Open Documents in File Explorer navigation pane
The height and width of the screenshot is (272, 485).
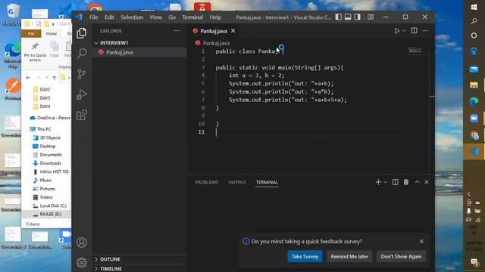click(x=51, y=155)
